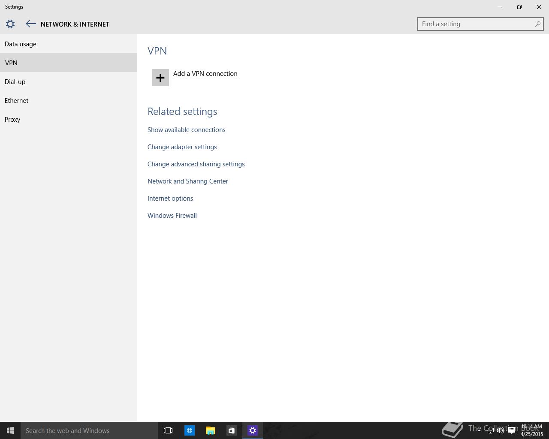Select the VPN sidebar item

[x=69, y=63]
